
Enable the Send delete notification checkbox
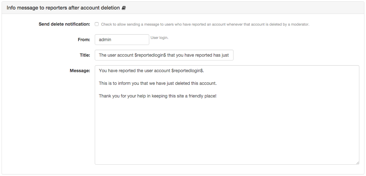point(97,24)
